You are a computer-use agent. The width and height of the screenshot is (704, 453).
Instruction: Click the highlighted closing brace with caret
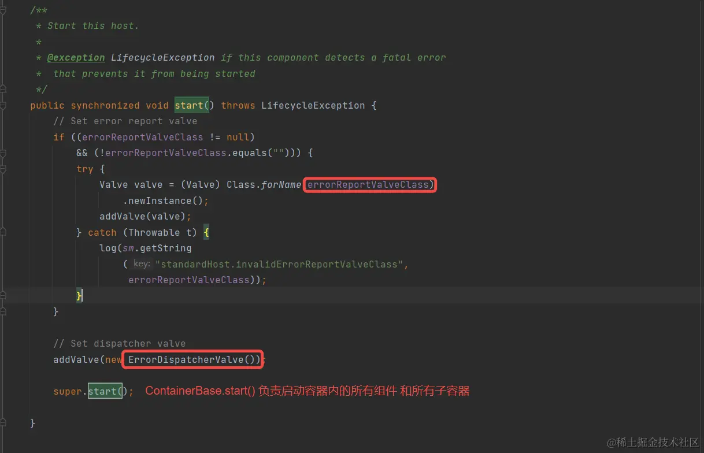pyautogui.click(x=79, y=296)
